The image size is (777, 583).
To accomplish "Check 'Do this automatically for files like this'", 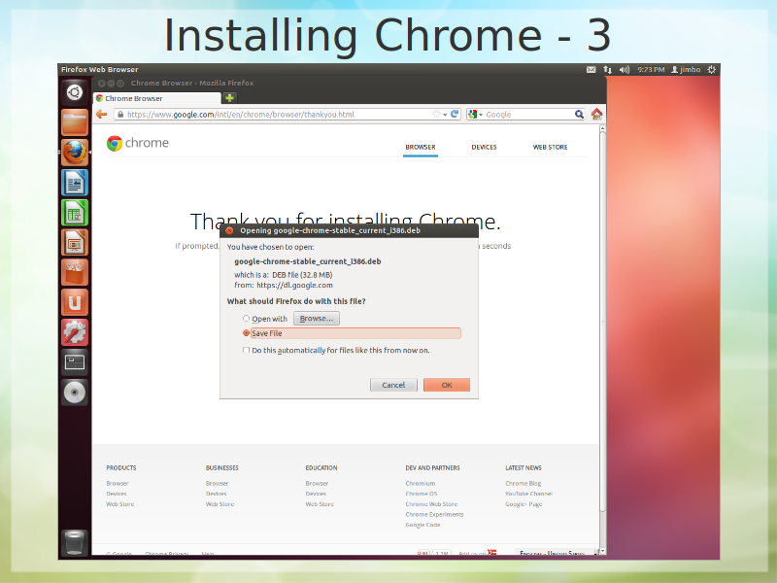I will (x=246, y=350).
